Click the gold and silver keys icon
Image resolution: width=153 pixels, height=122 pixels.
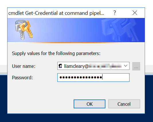click(24, 30)
